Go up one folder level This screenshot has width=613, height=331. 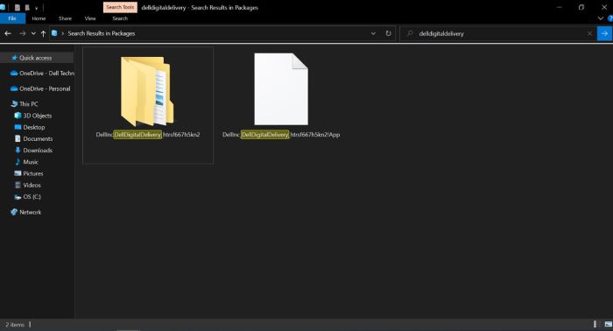43,33
